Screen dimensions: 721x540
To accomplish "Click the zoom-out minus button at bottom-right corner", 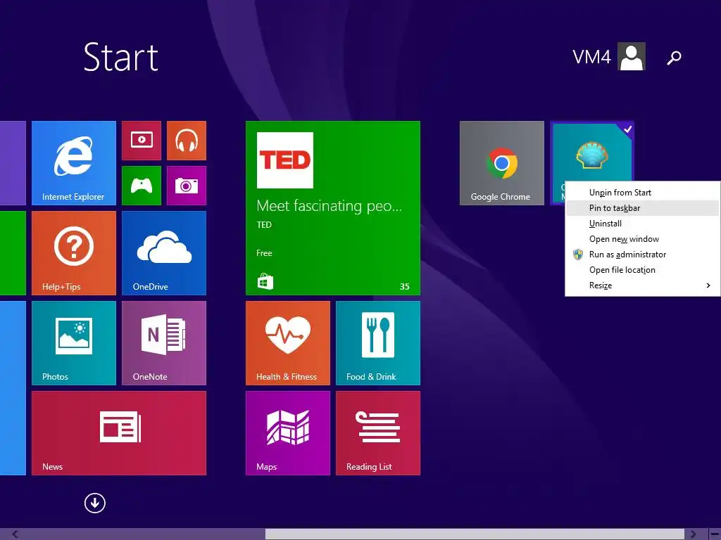I will pos(715,534).
